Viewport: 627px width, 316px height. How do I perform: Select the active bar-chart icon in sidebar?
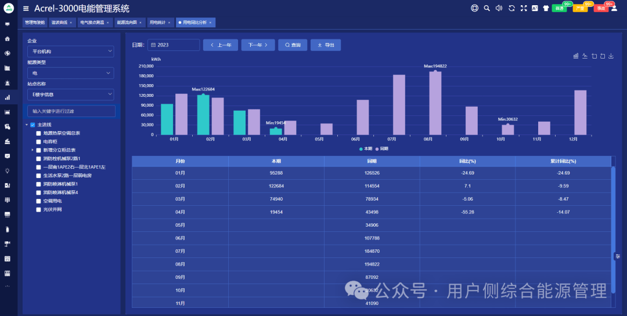(x=7, y=97)
